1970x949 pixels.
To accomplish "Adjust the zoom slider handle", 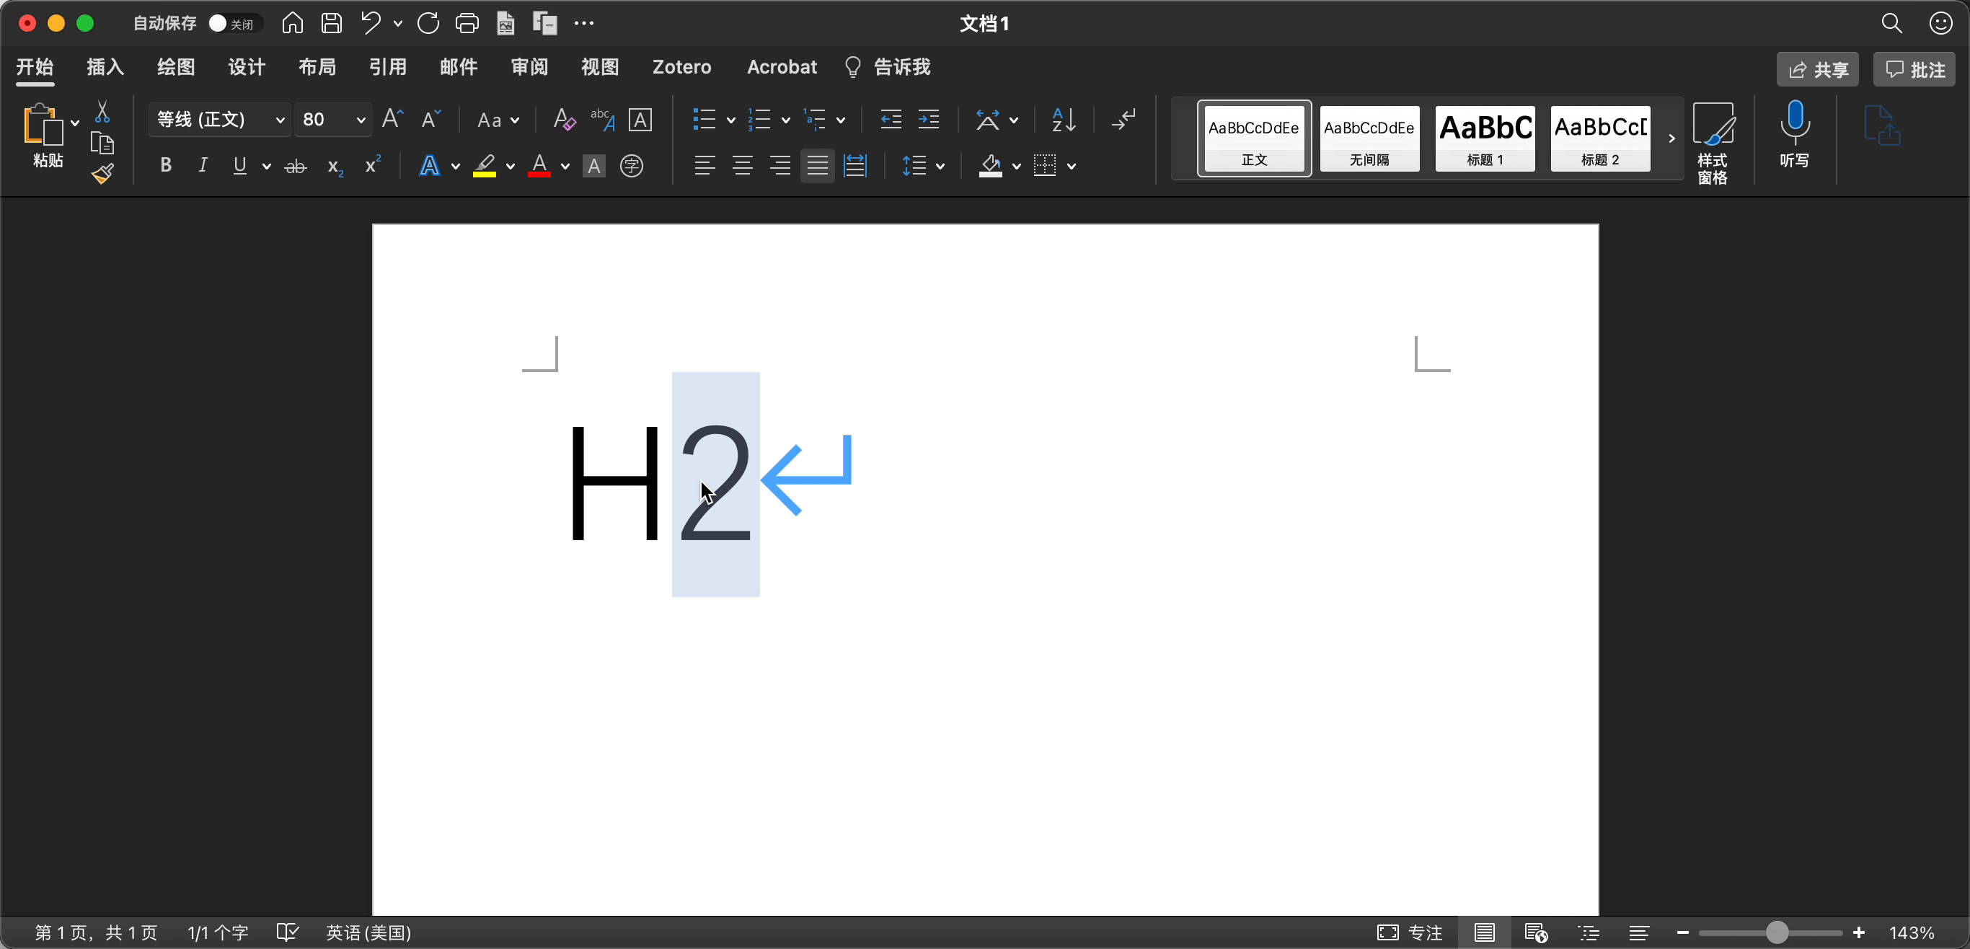I will click(1777, 932).
